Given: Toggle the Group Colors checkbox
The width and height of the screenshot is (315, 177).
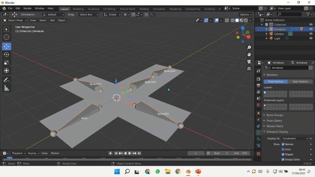Looking at the screenshot, I should [283, 159].
